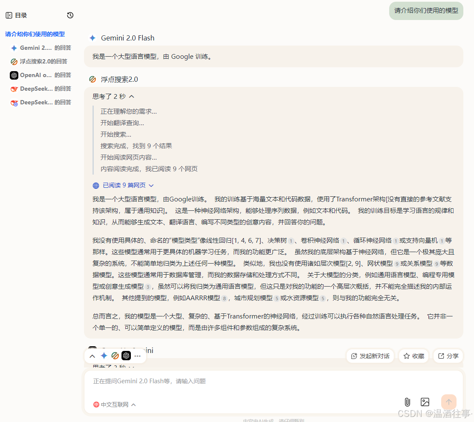
Task: Click the 正在理解您的需求... step
Action: pyautogui.click(x=128, y=112)
